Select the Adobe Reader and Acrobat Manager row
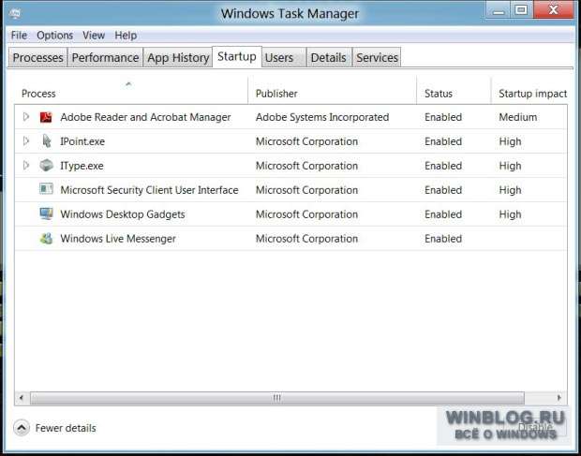 click(290, 117)
